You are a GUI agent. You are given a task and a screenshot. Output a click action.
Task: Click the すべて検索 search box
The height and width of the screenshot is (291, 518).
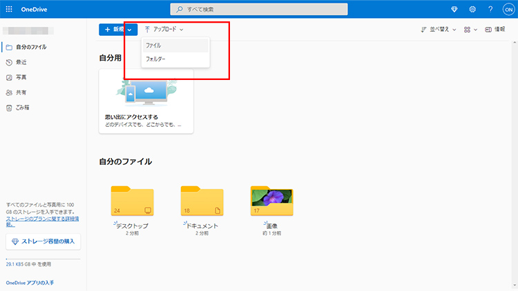coord(258,9)
